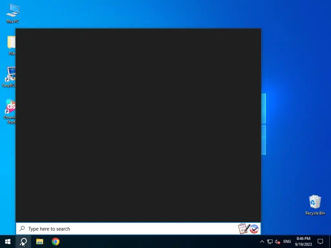Launch Google Chrome from the taskbar

[56, 242]
